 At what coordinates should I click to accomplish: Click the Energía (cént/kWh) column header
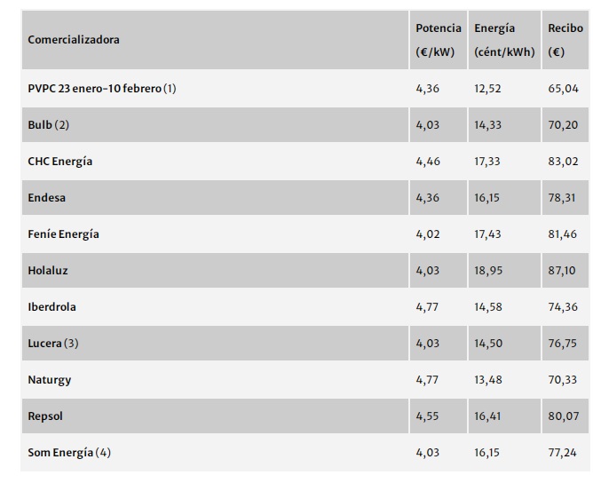tap(504, 40)
